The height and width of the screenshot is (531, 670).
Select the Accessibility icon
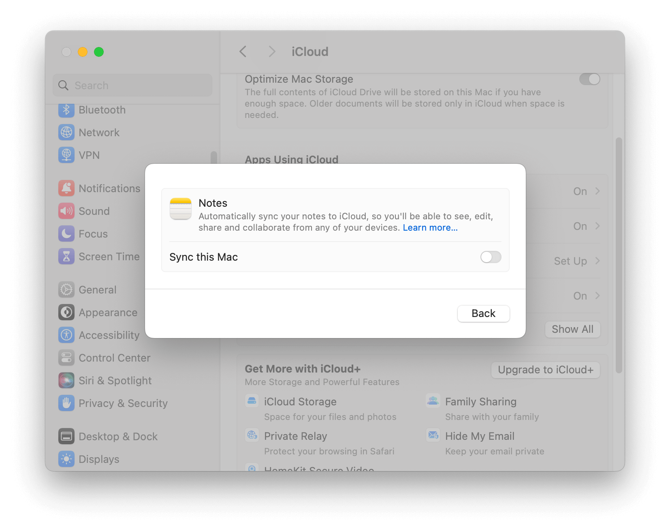point(66,335)
